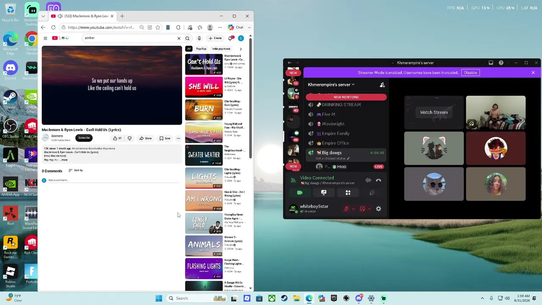This screenshot has width=542, height=305.
Task: Select the Indie pop music chip
Action: 221,49
